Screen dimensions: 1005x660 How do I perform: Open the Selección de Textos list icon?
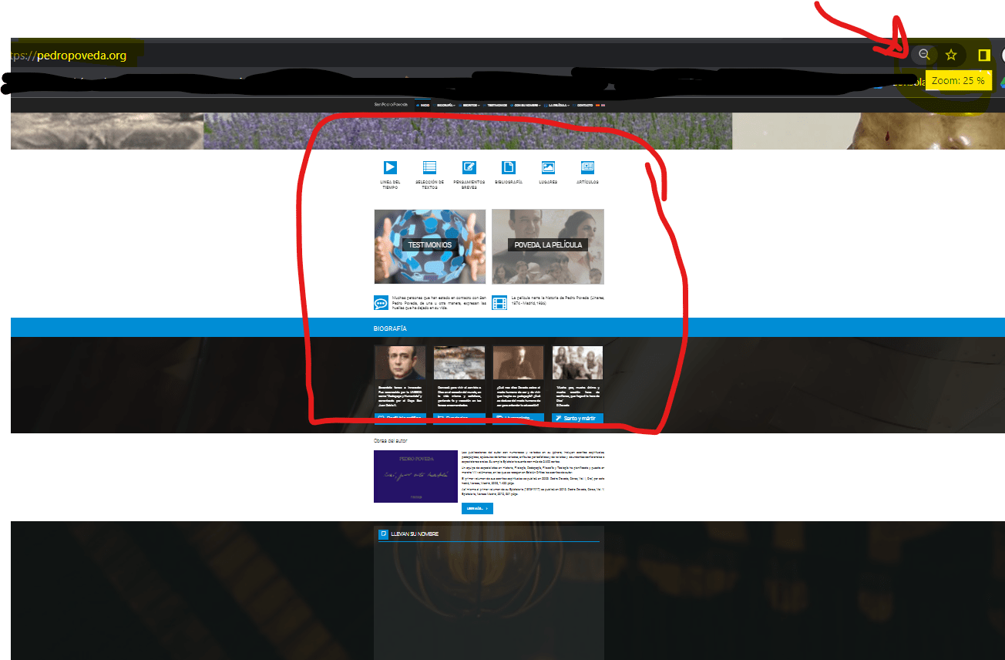429,167
